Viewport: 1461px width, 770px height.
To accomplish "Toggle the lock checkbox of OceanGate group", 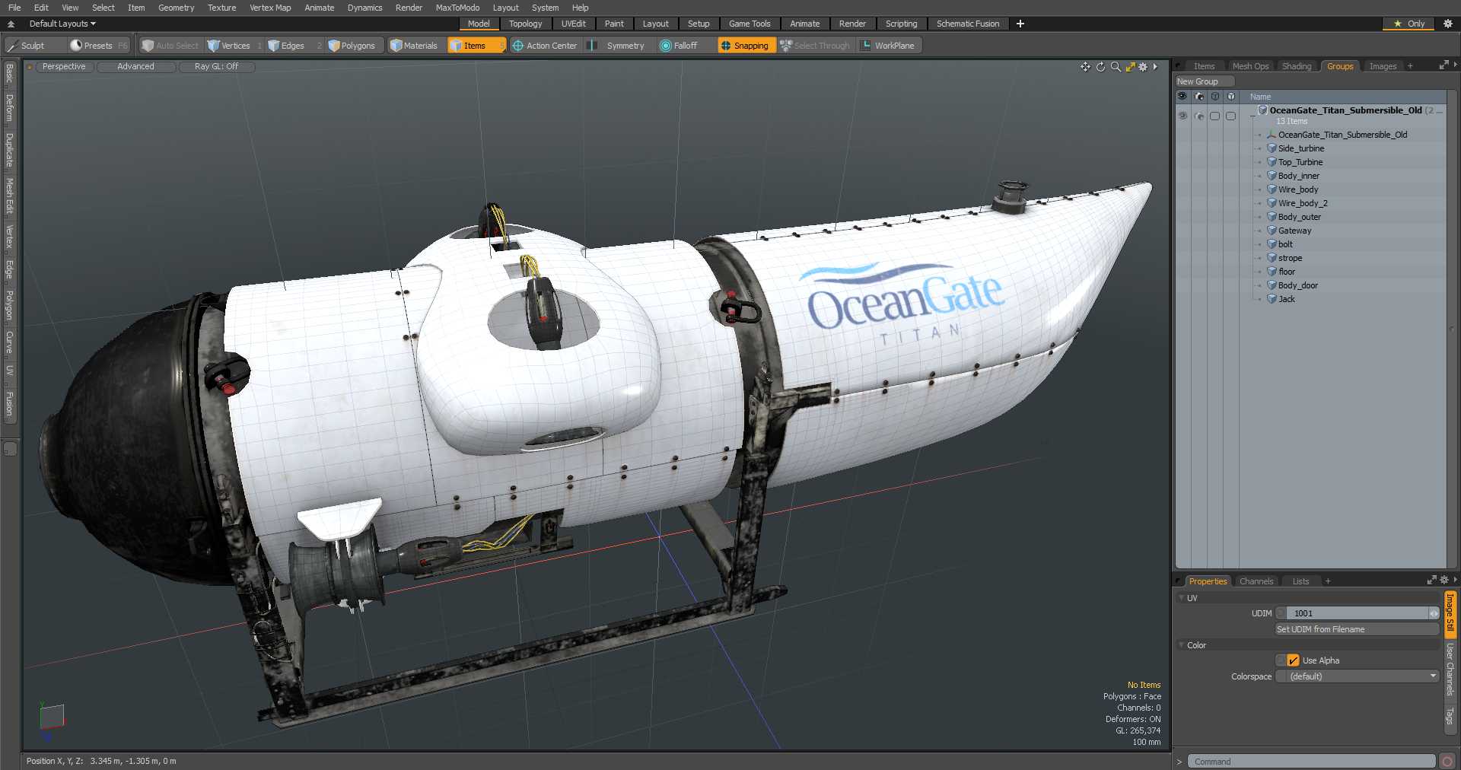I will 1215,116.
